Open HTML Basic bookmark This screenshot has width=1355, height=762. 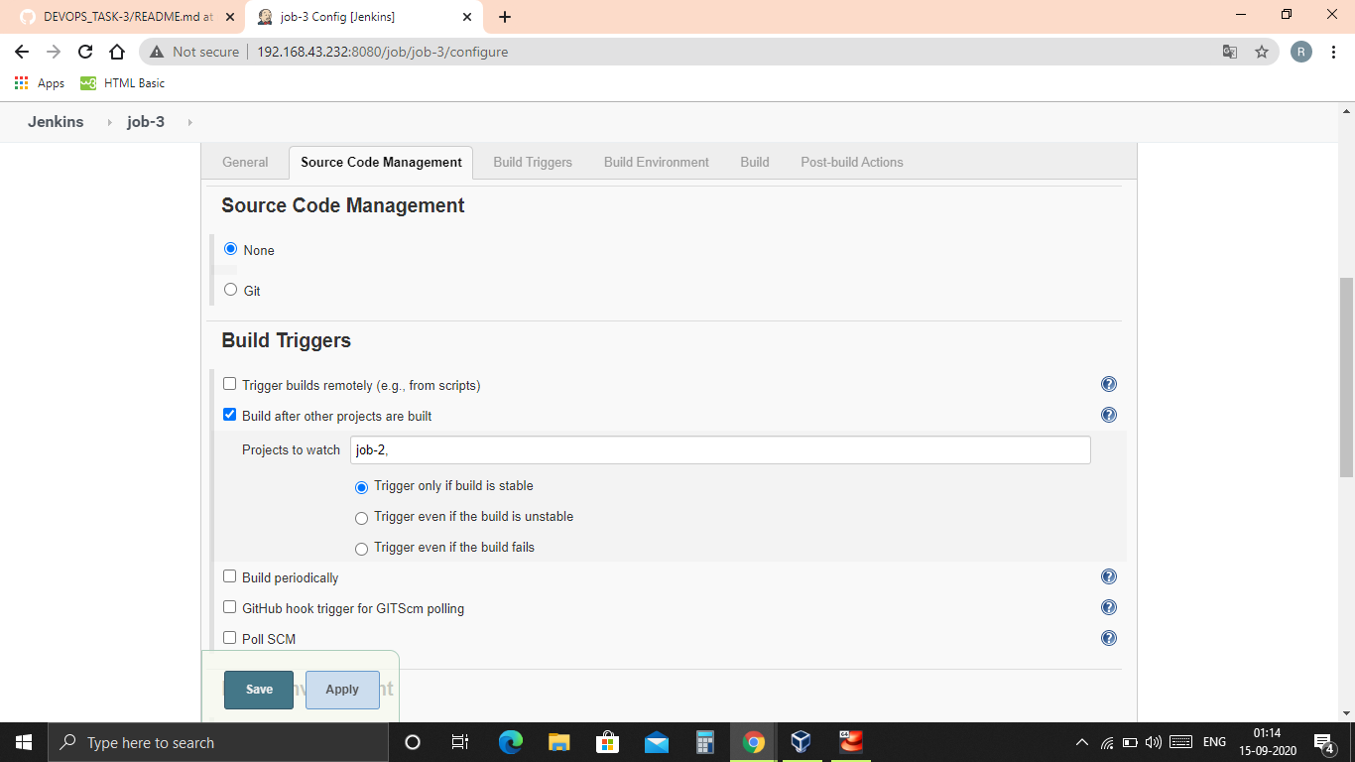point(123,83)
